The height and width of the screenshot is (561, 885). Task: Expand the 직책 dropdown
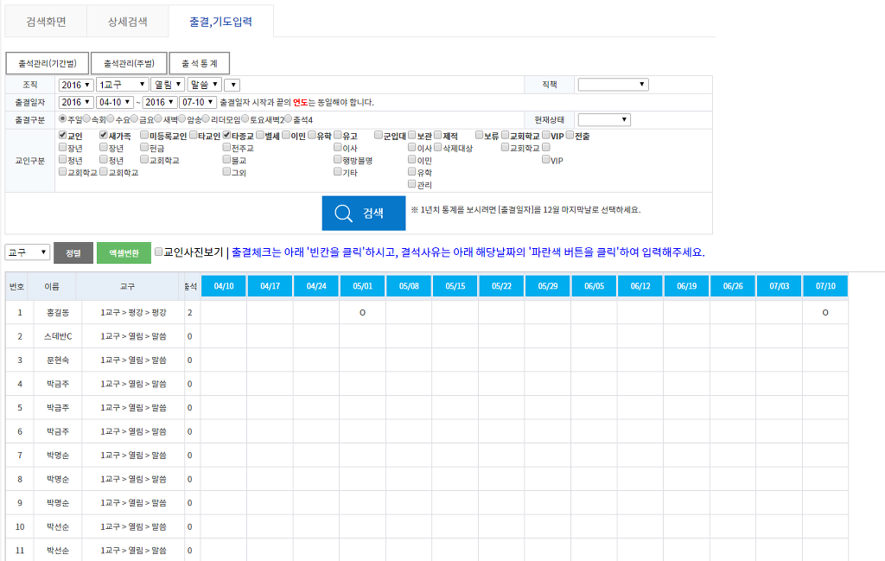pyautogui.click(x=613, y=85)
